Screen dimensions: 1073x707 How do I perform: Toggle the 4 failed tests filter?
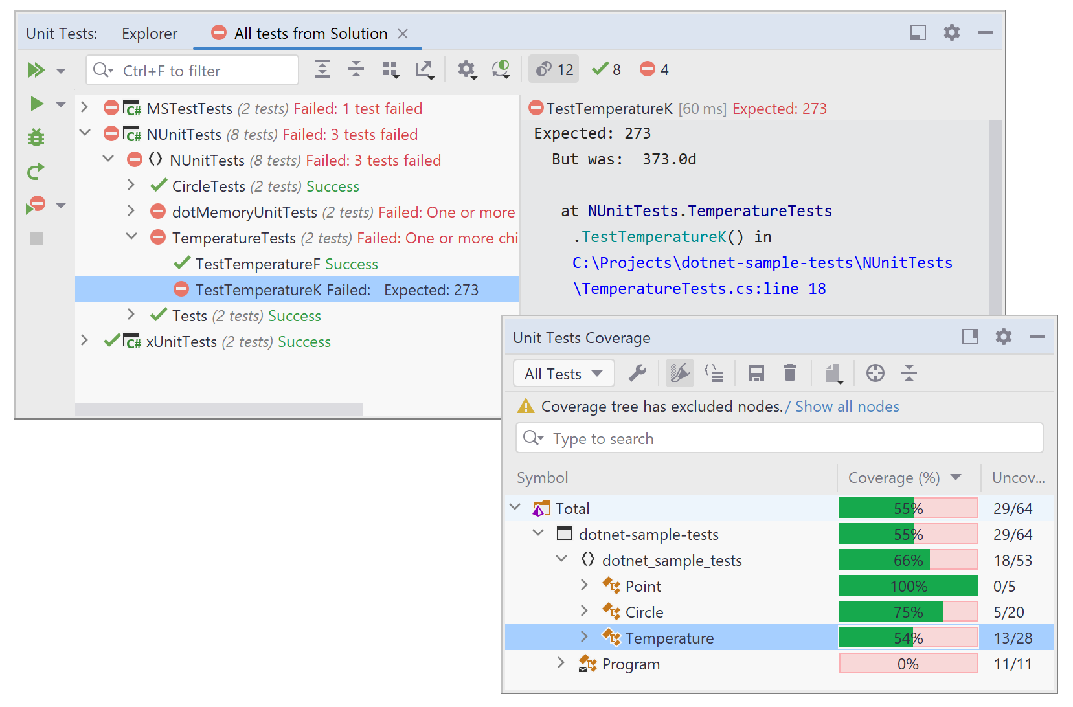point(653,69)
